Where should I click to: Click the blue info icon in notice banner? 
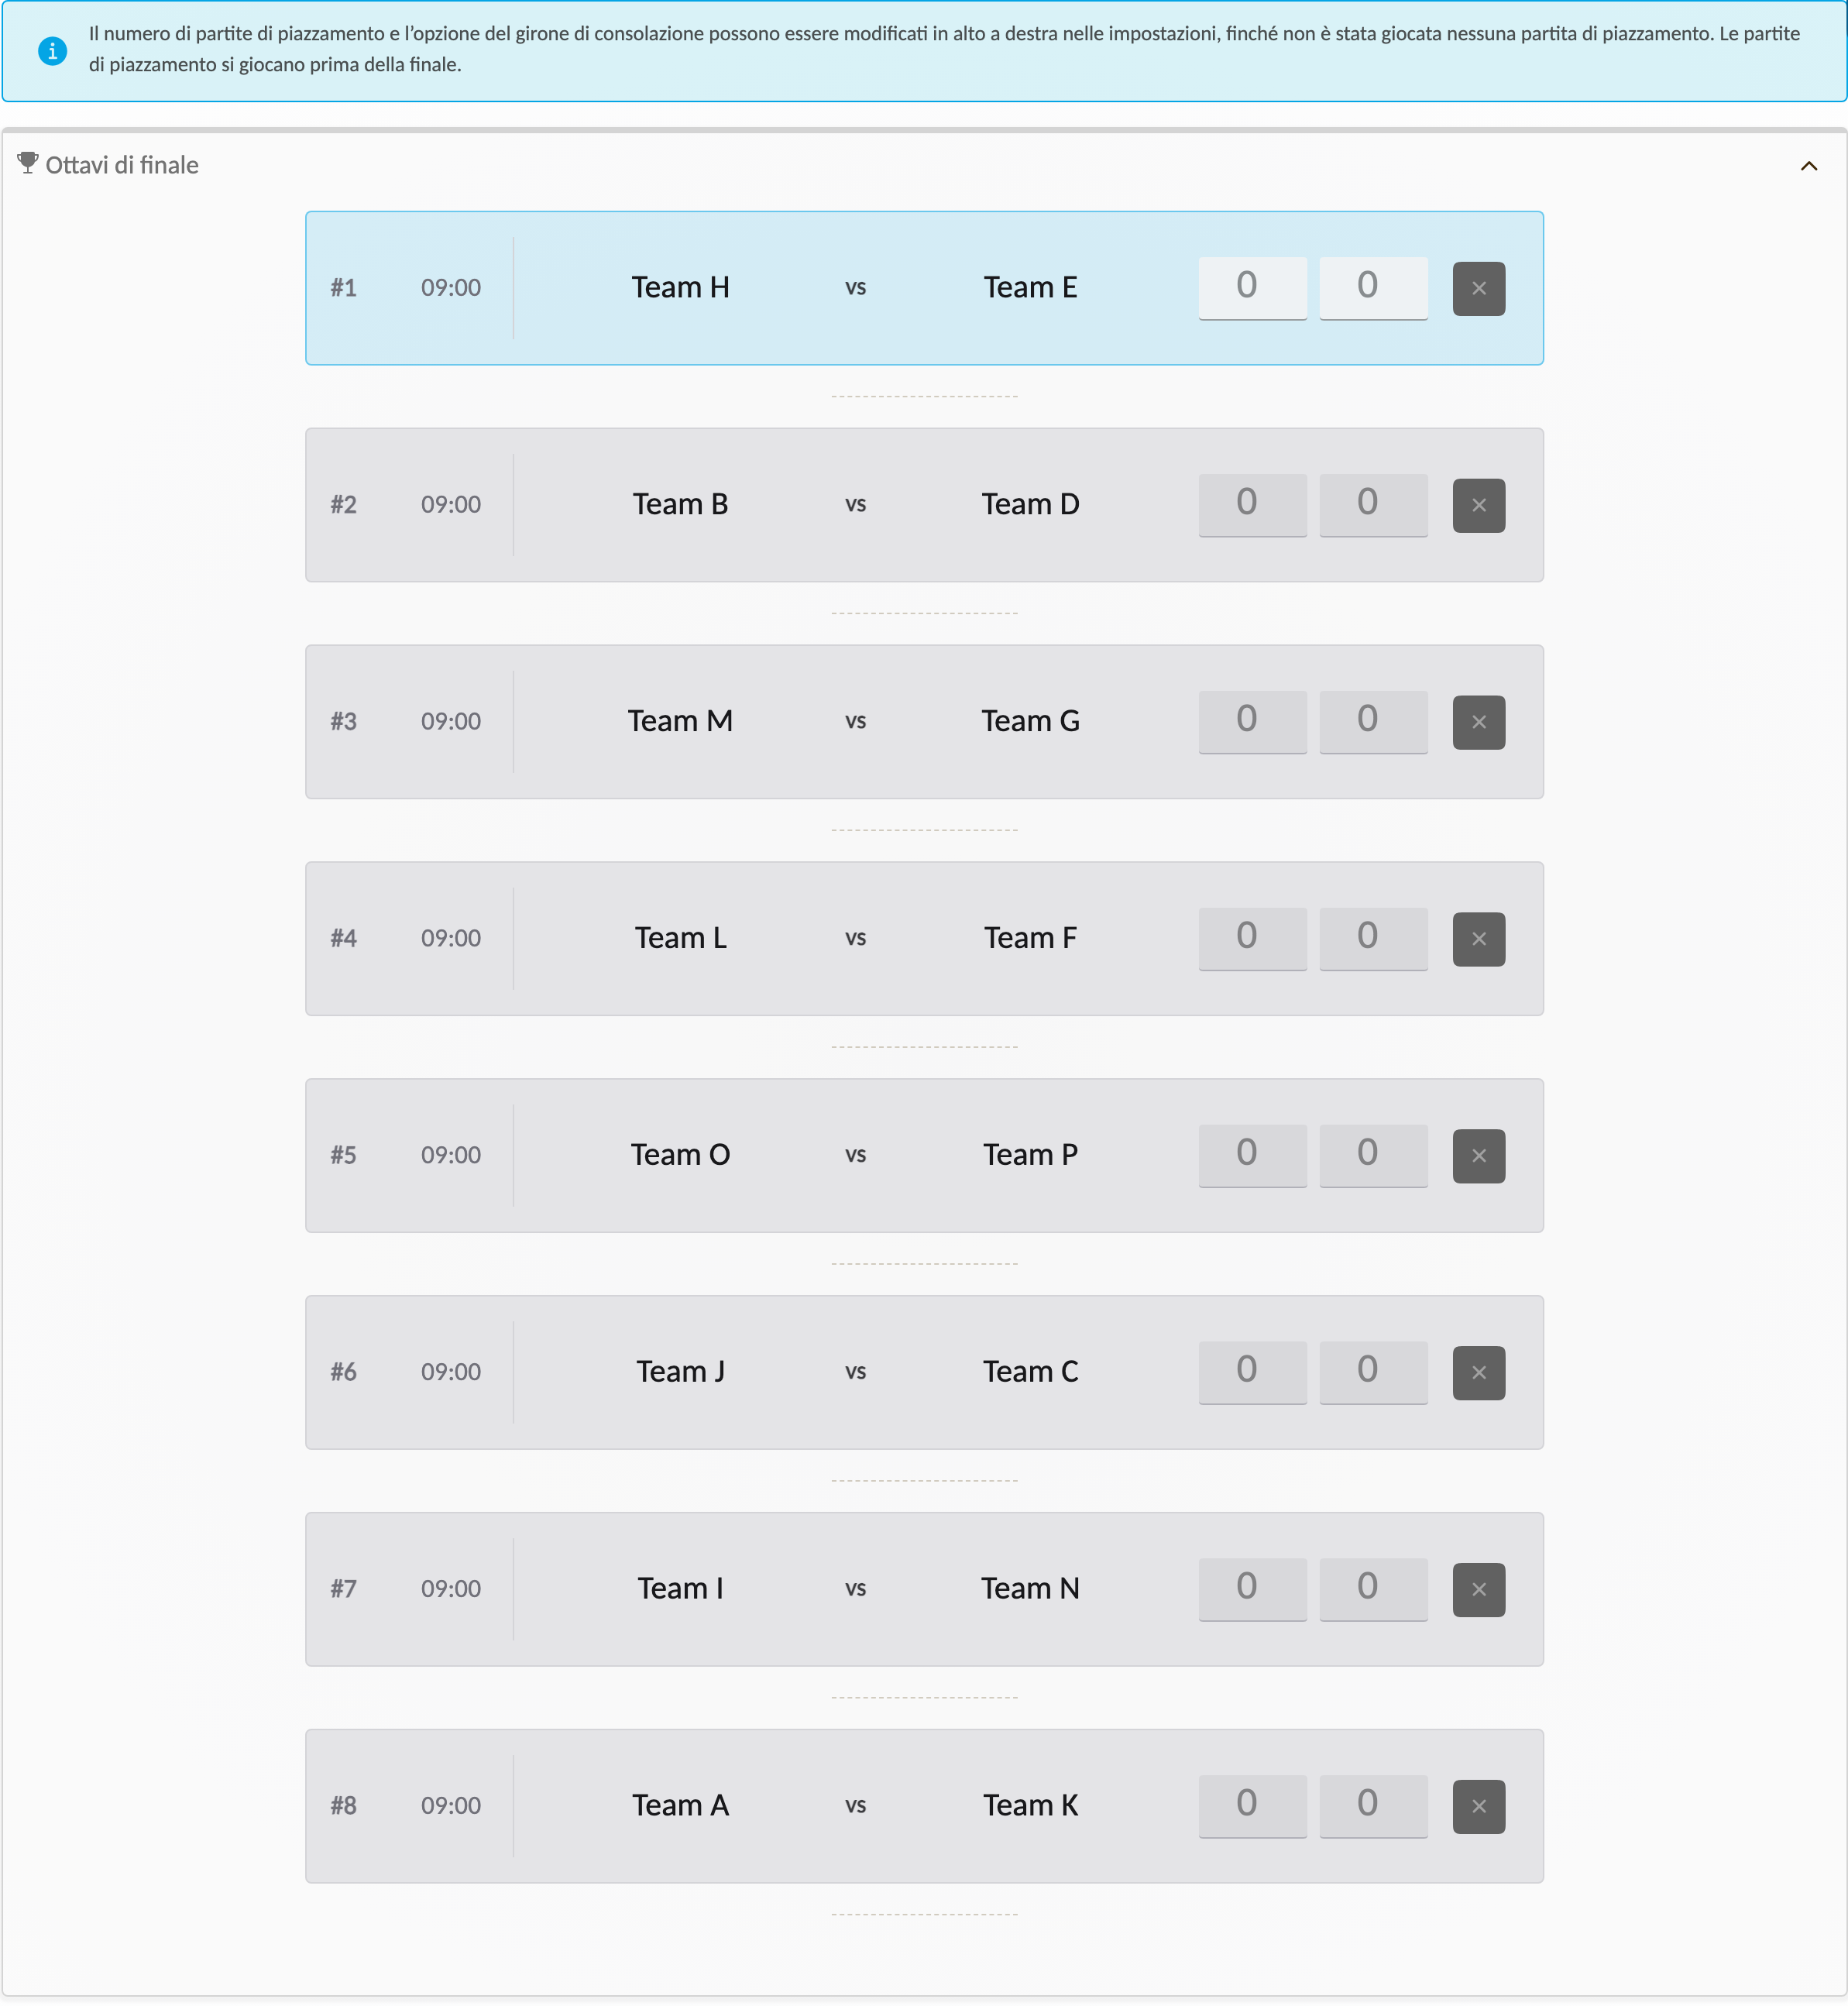coord(52,50)
